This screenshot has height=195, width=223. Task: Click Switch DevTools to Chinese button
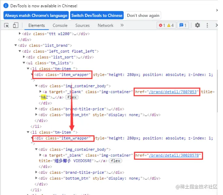click(97, 15)
